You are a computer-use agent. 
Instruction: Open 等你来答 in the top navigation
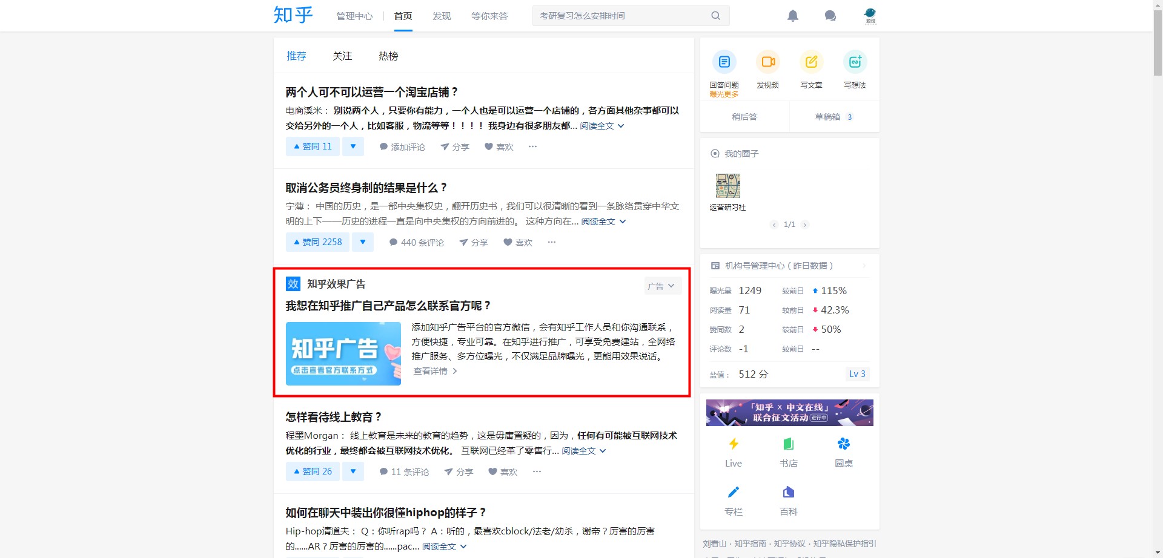coord(489,16)
